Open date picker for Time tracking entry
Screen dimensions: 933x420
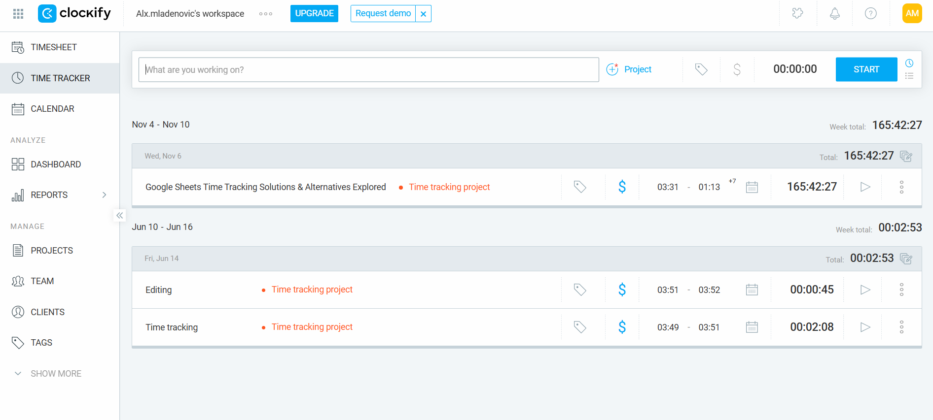point(752,327)
